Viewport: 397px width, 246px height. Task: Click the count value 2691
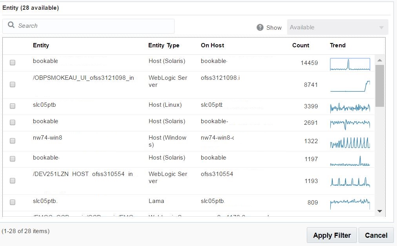point(311,123)
